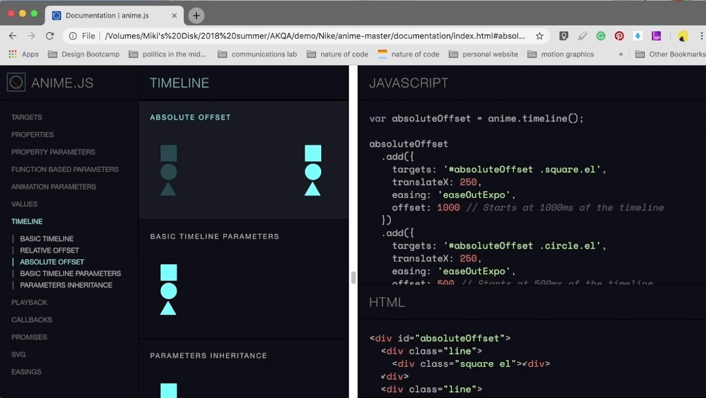The width and height of the screenshot is (706, 398).
Task: Open the Other Bookmarks folder
Action: [670, 54]
